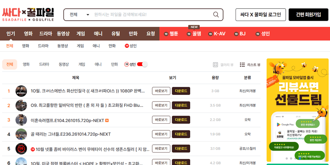Screen dimensions: 330x165
Task: Filter list by 동영상 chip
Action: tap(64, 64)
